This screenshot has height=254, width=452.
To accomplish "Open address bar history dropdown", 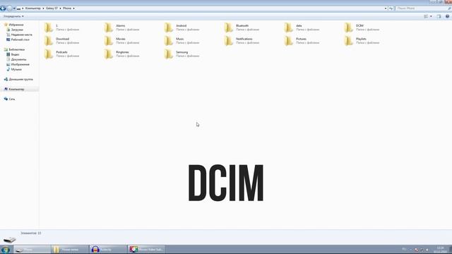I will (386, 8).
